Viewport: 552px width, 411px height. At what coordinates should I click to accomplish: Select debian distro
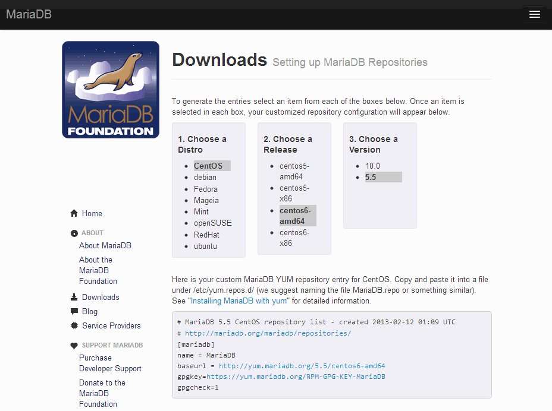click(205, 177)
